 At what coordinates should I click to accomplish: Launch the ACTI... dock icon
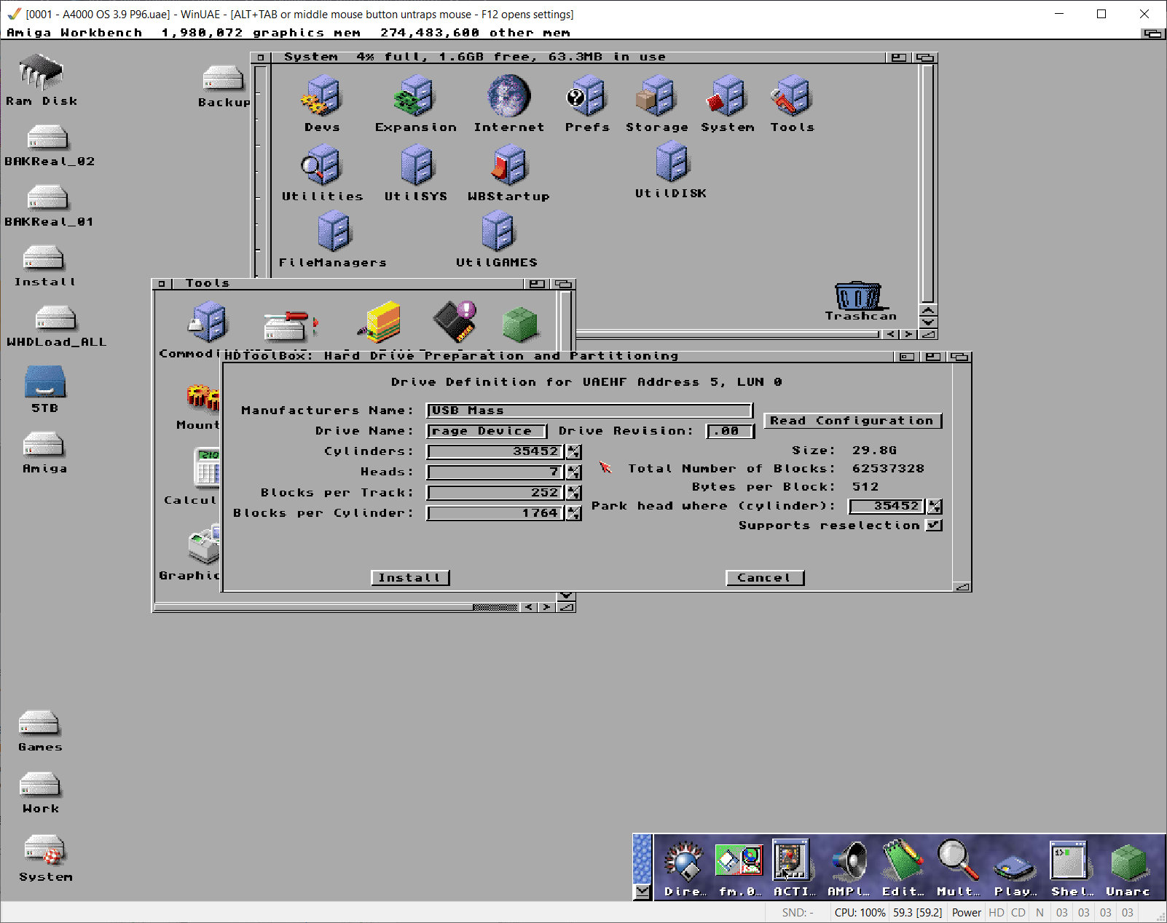click(x=792, y=860)
